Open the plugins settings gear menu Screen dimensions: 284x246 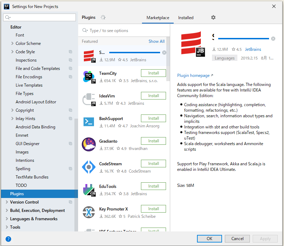coord(213,17)
